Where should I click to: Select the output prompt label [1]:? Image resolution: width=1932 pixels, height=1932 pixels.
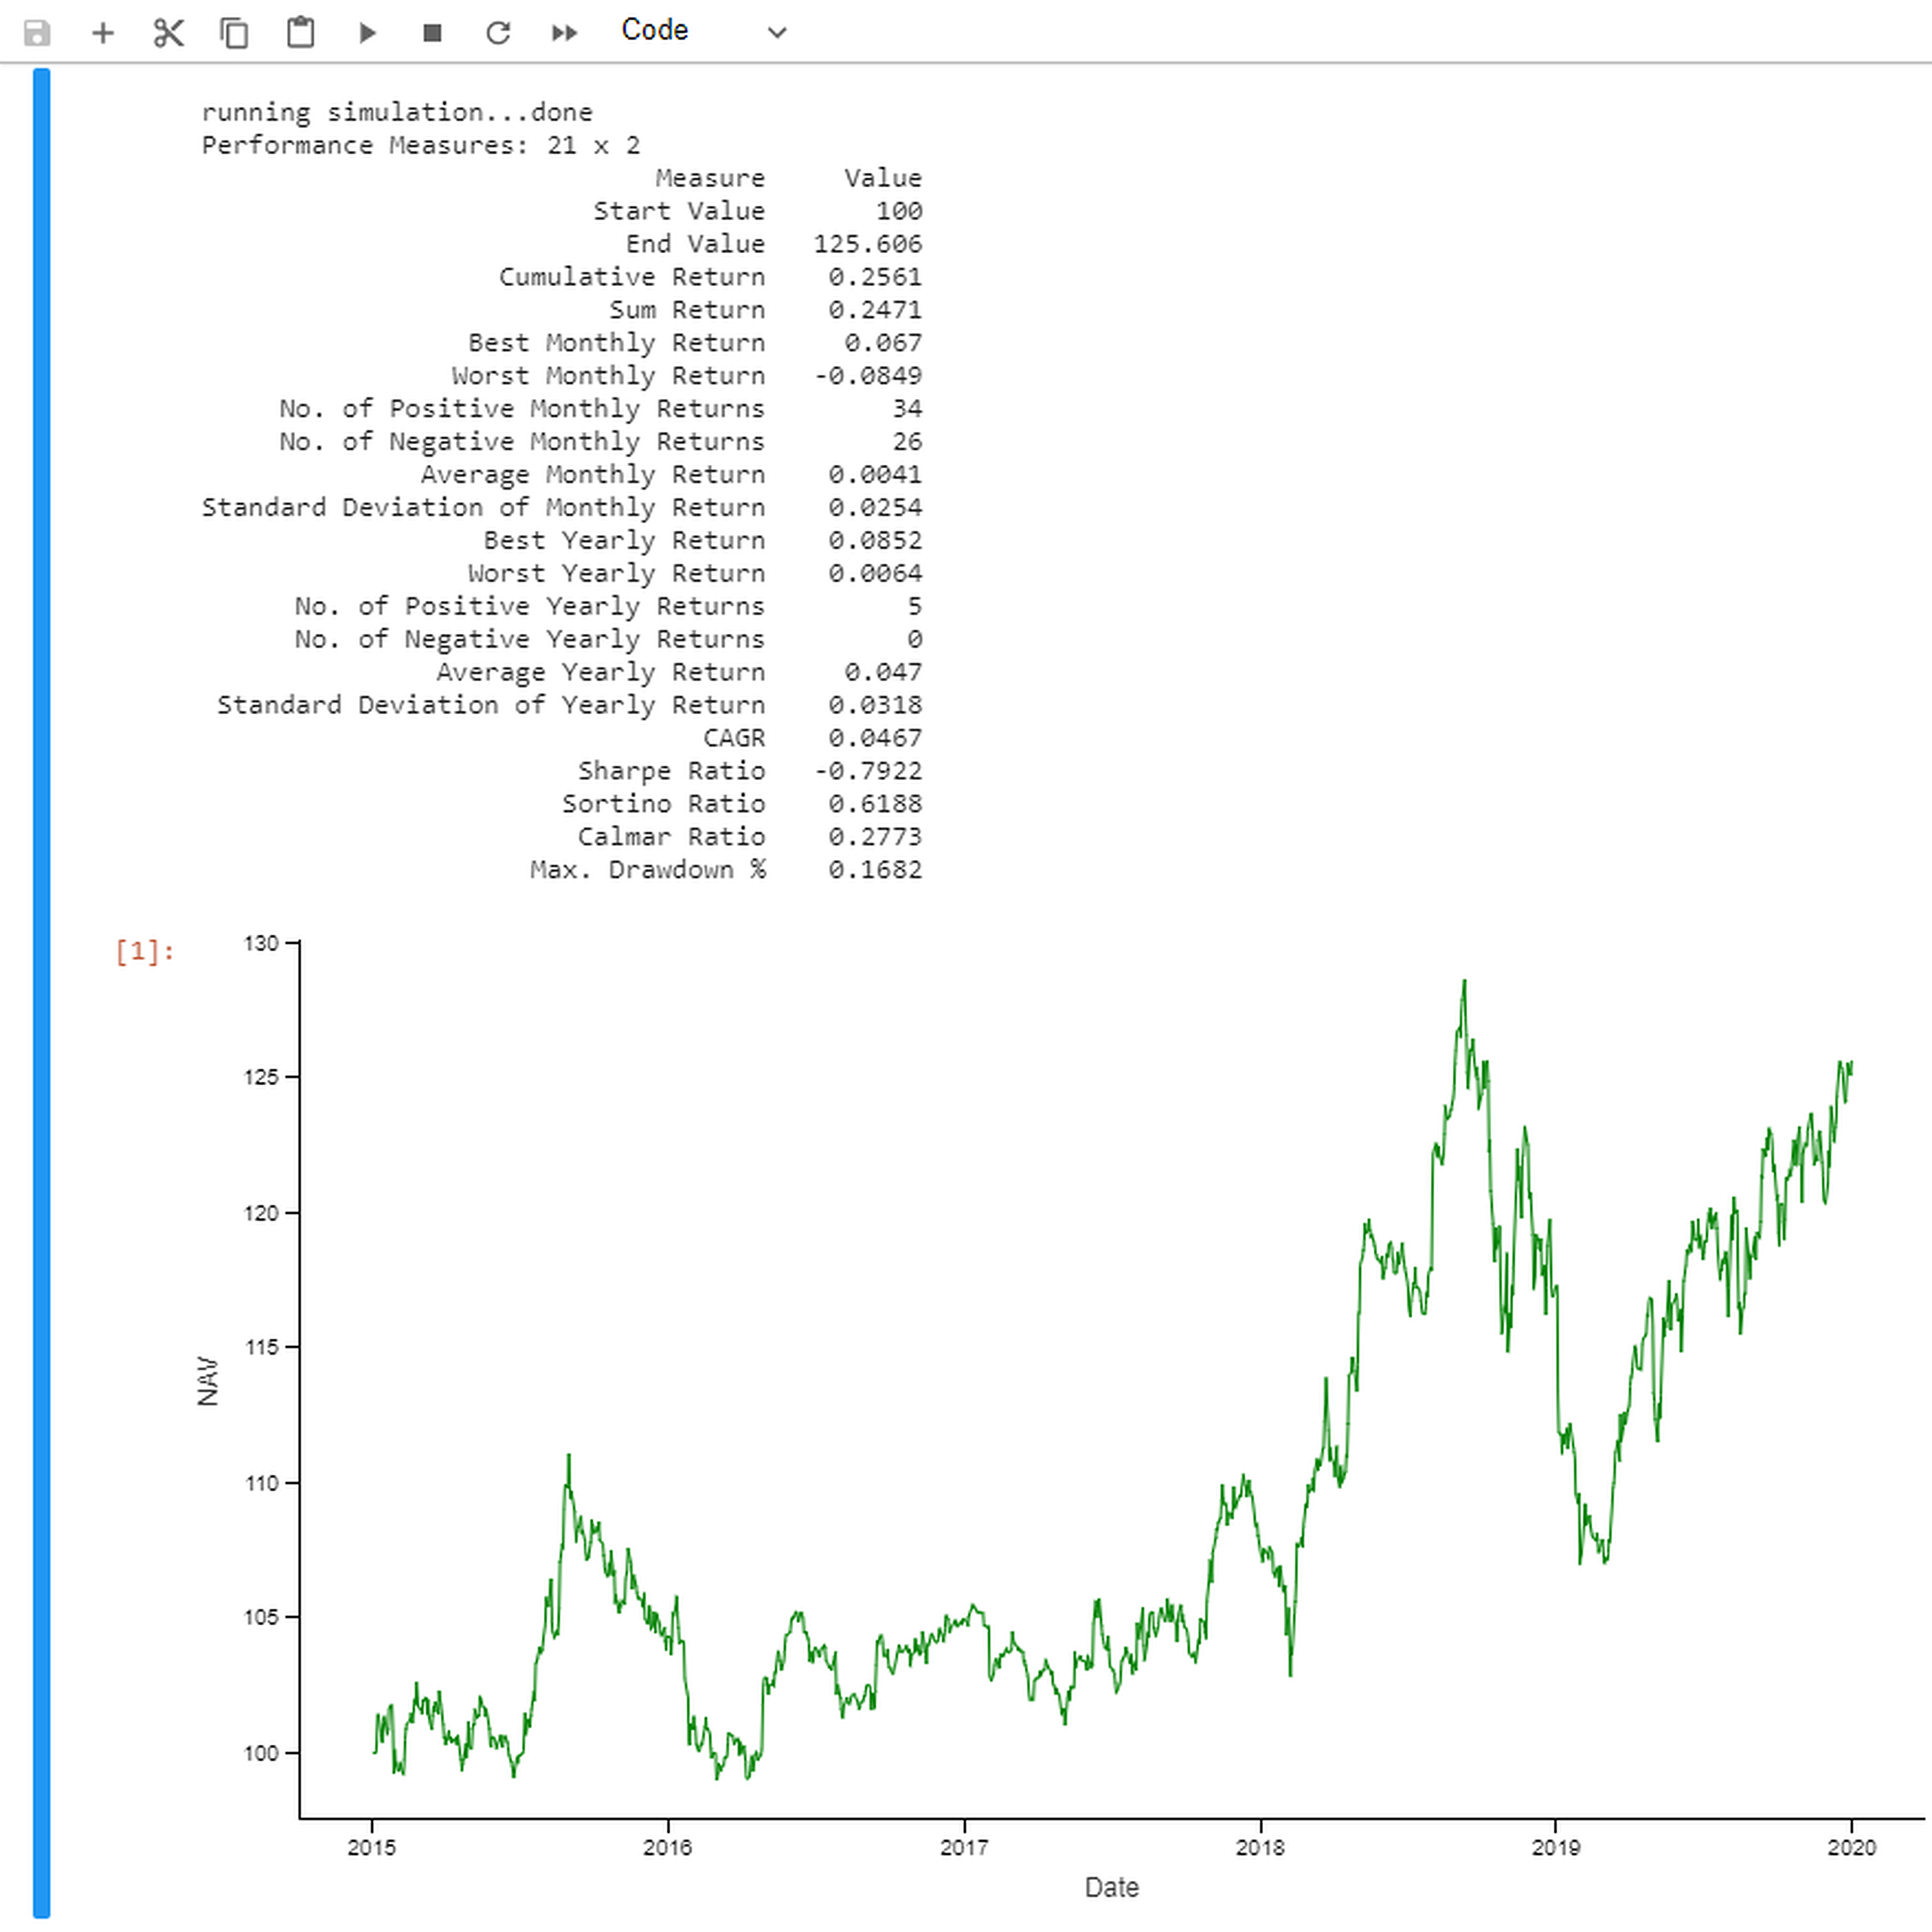coord(145,951)
